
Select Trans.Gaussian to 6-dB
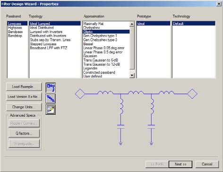[106, 60]
